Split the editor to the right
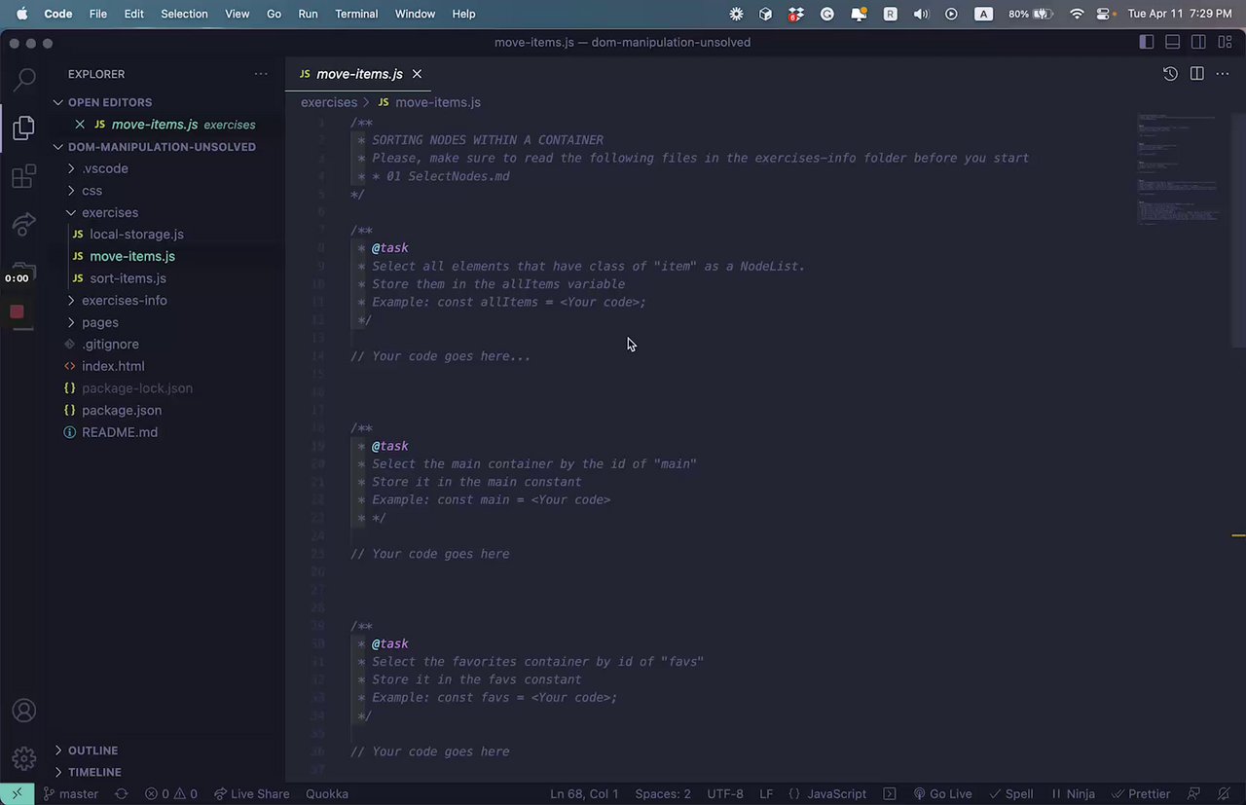 pyautogui.click(x=1196, y=74)
